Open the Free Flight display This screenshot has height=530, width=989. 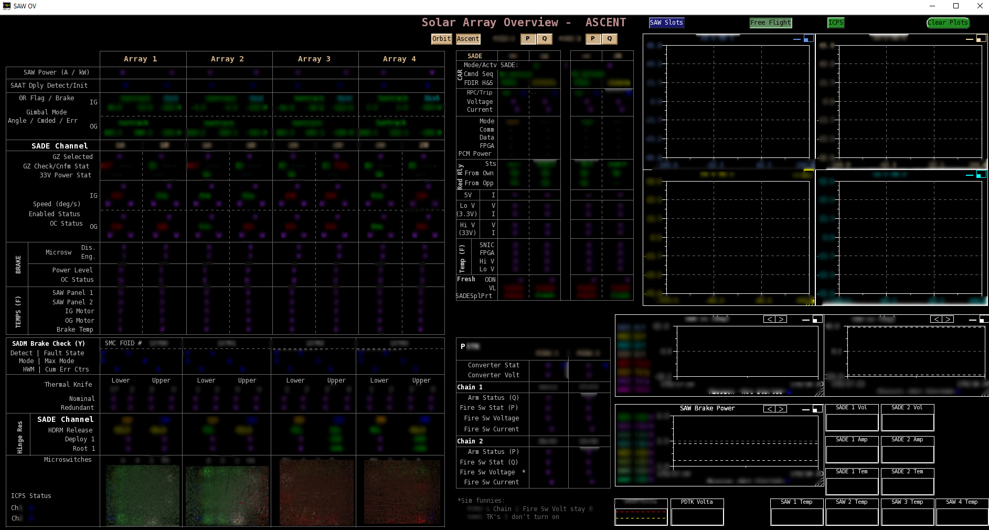[x=770, y=23]
